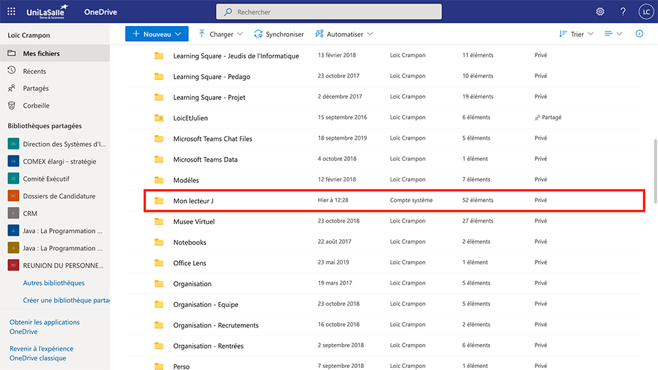Click the Loïc Crampon sidebar name
This screenshot has height=370, width=658.
29,35
